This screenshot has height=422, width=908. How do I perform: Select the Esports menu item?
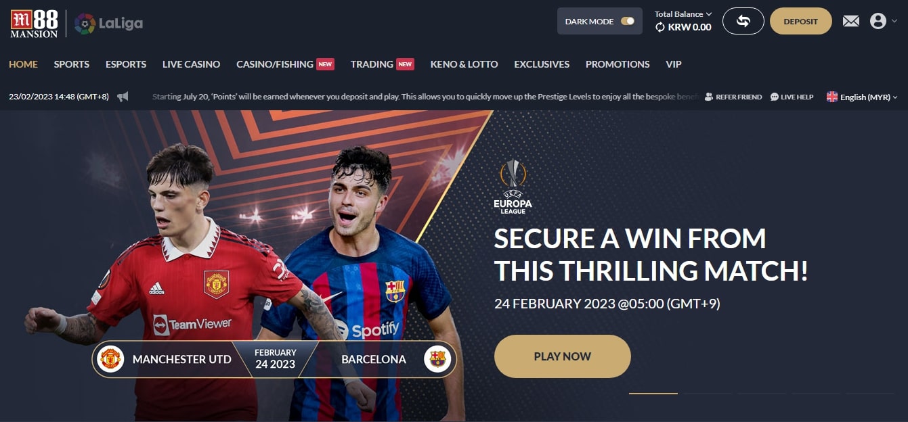(x=126, y=64)
